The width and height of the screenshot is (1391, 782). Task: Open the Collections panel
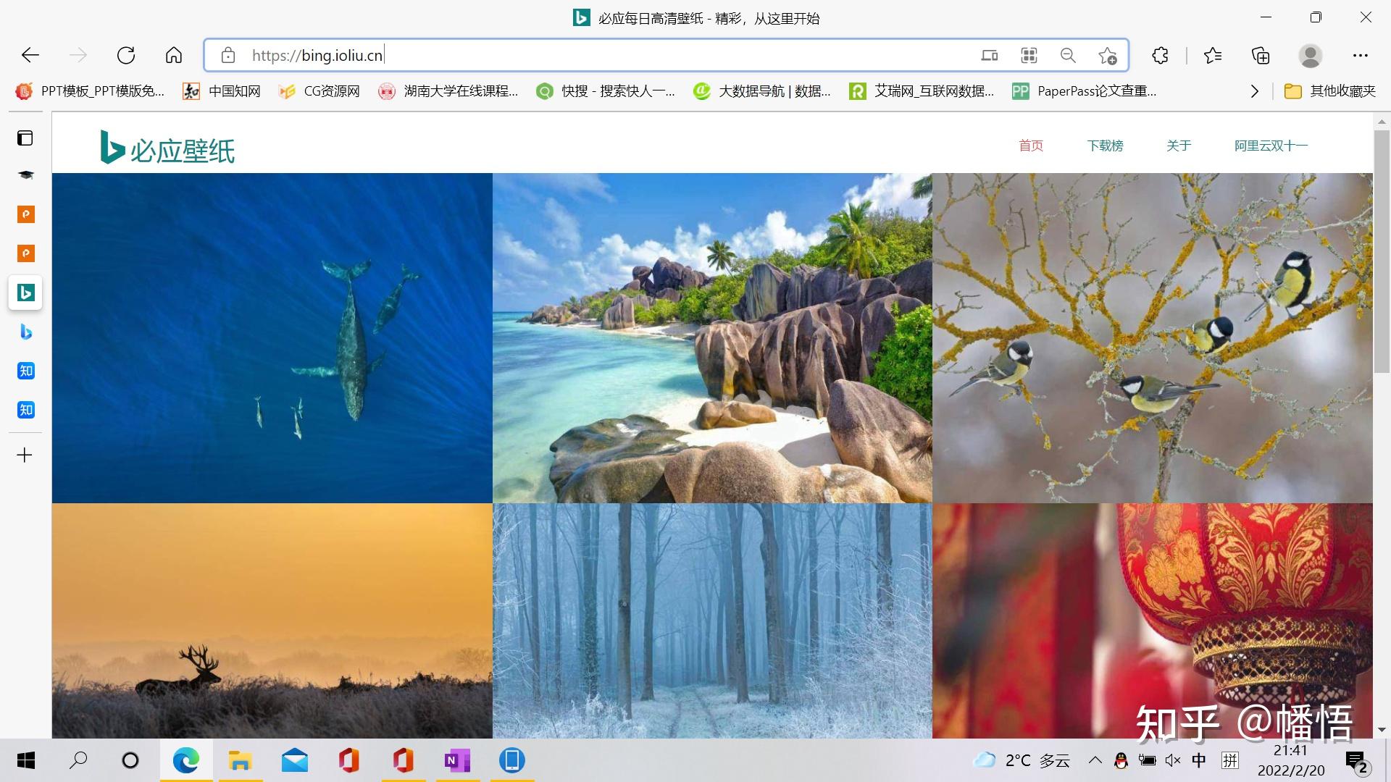coord(1261,55)
